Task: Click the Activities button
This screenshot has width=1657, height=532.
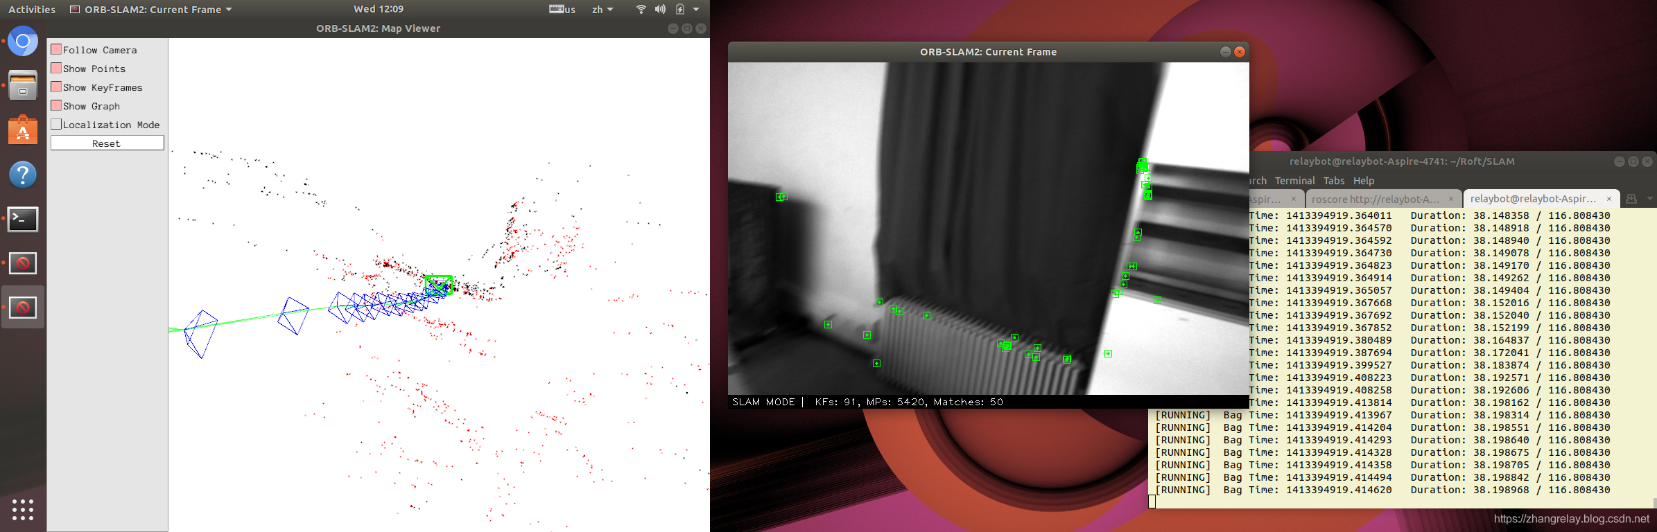Action: tap(32, 9)
